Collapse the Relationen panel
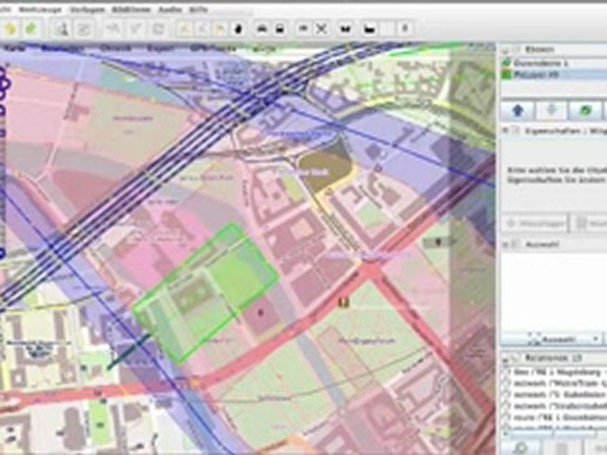This screenshot has width=607, height=455. [x=505, y=359]
